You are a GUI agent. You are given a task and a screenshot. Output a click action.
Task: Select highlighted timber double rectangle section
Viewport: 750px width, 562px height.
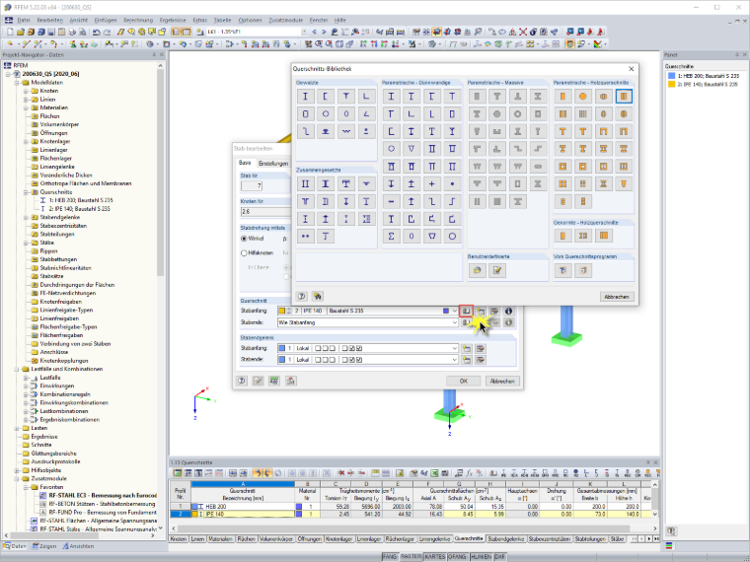pos(624,97)
